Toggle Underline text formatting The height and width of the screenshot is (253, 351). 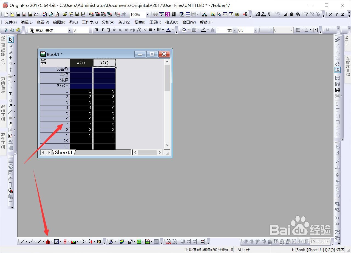[109, 30]
